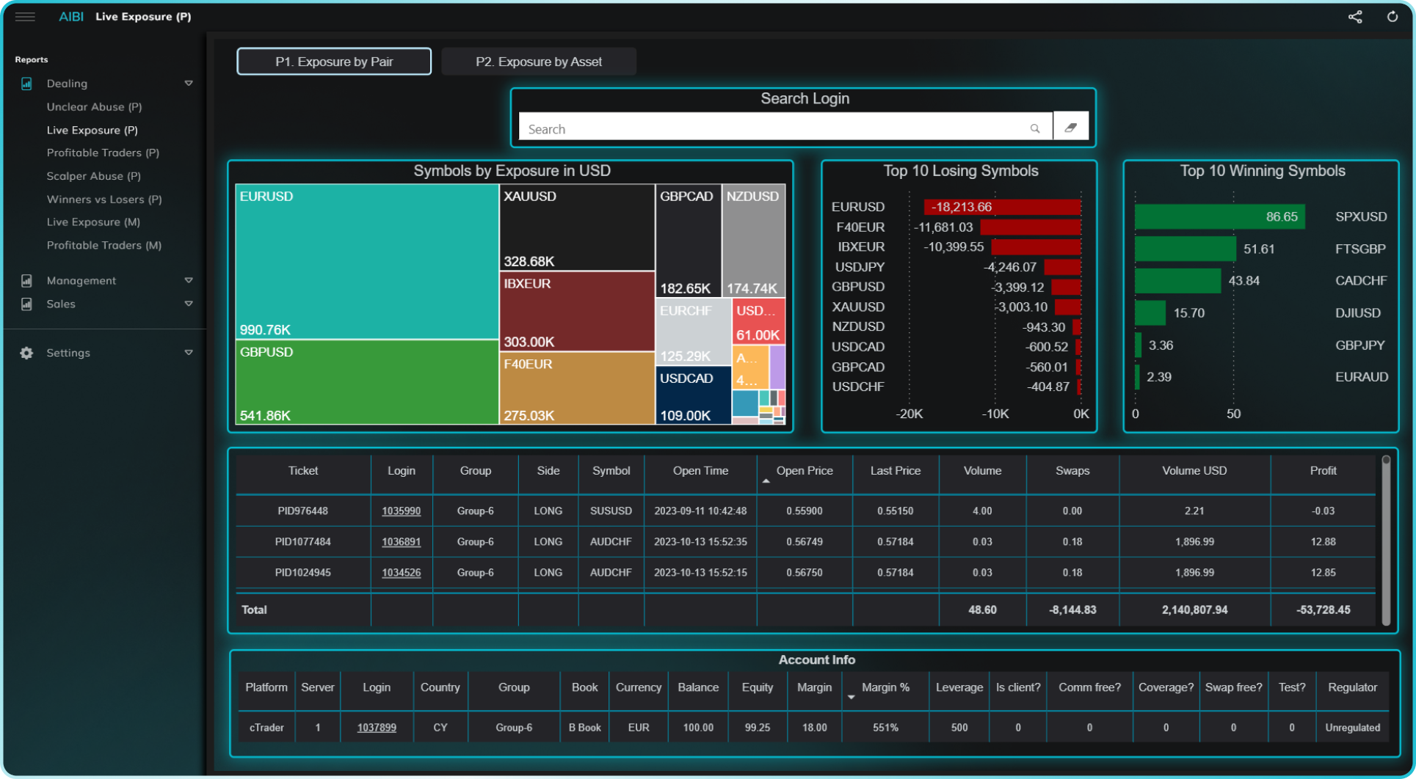Expand the Settings section arrow
The image size is (1416, 779).
189,353
